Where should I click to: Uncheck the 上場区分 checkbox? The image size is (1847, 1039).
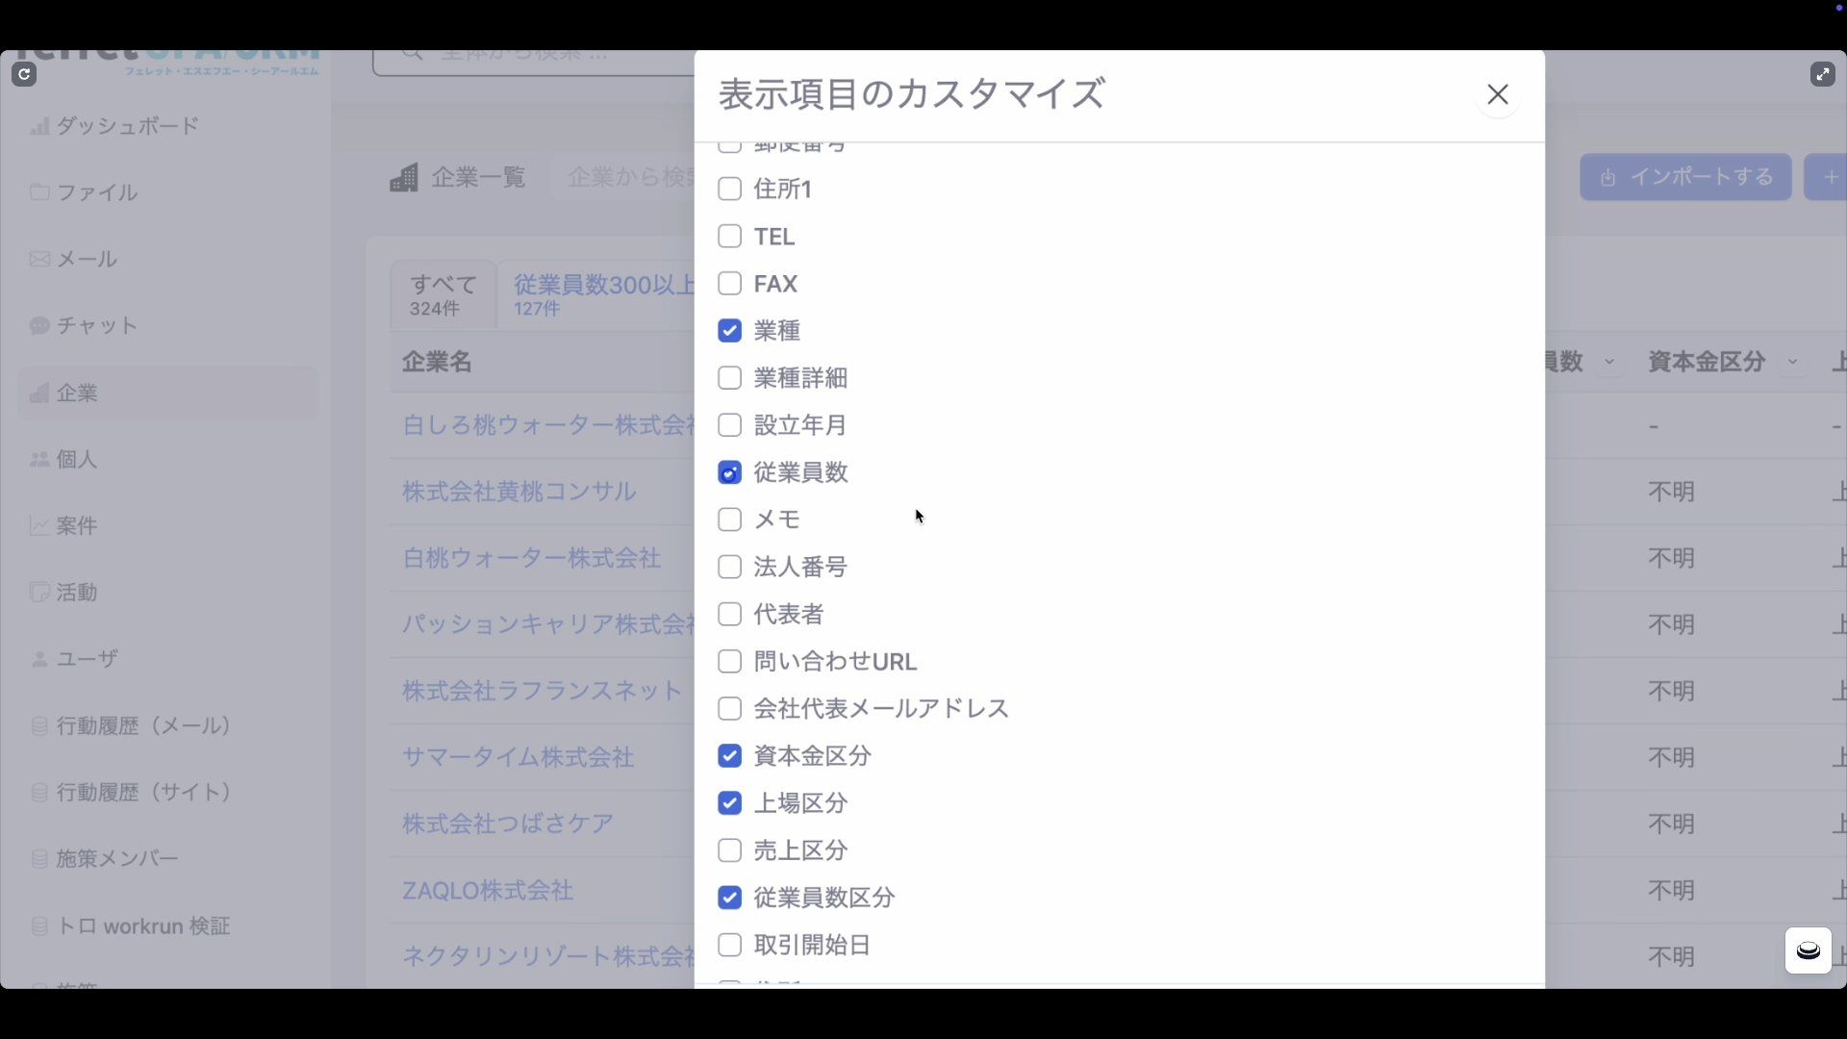click(x=729, y=803)
